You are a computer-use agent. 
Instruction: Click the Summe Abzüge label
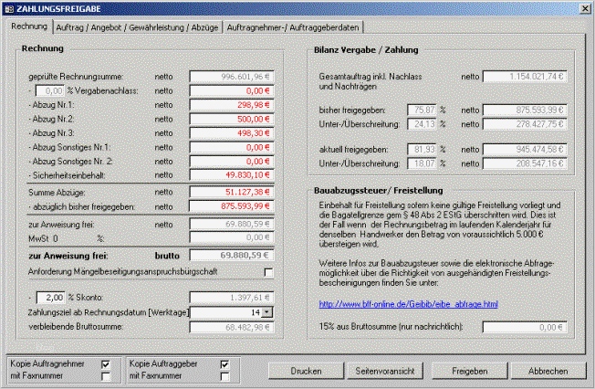click(x=57, y=193)
